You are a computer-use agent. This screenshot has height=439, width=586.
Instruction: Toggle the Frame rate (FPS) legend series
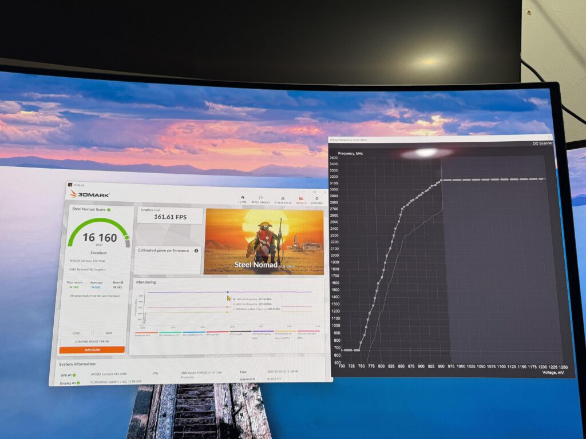coord(146,334)
